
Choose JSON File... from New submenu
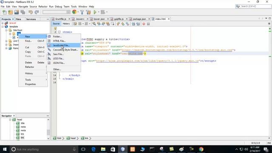click(64, 63)
